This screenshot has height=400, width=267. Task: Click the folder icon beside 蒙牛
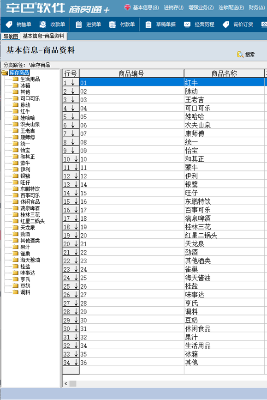[16, 163]
